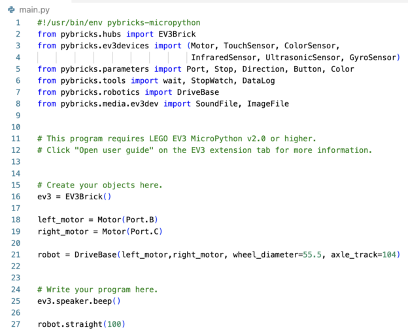Click line number 16 in the gutter
408x332 pixels.
click(x=16, y=196)
